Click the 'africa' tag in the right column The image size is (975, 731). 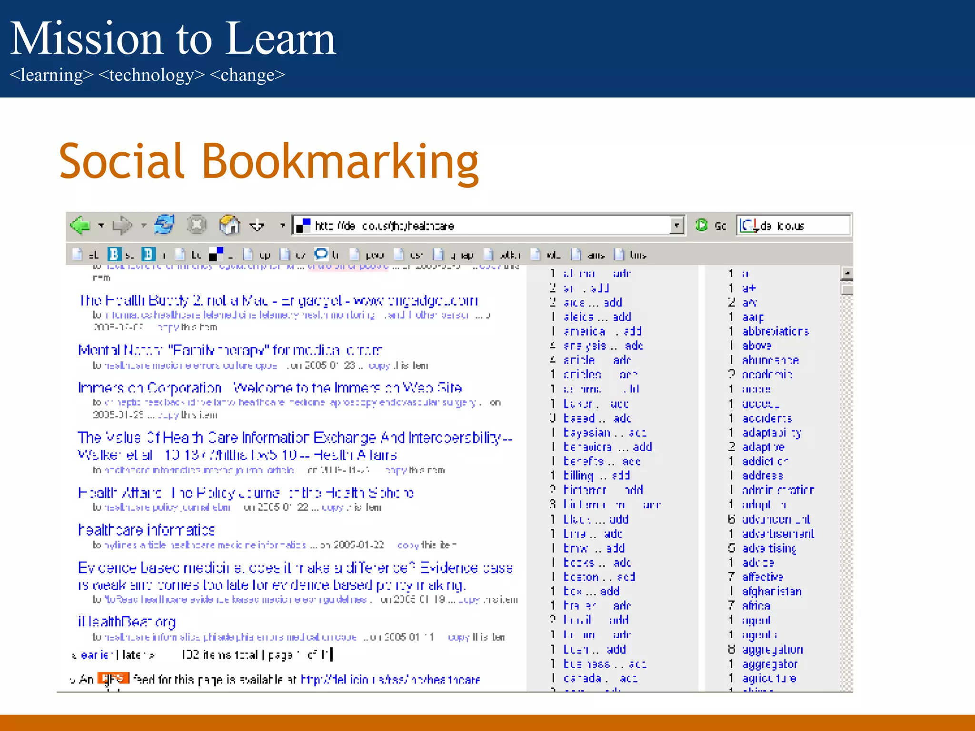(x=756, y=606)
